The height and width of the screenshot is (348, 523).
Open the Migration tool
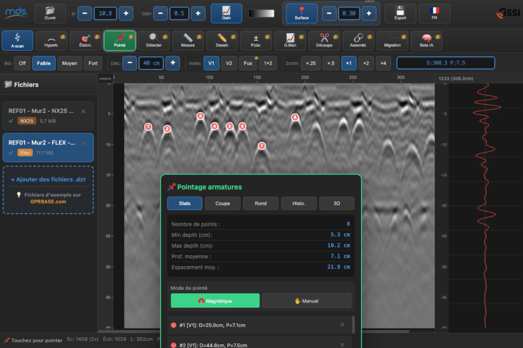392,40
